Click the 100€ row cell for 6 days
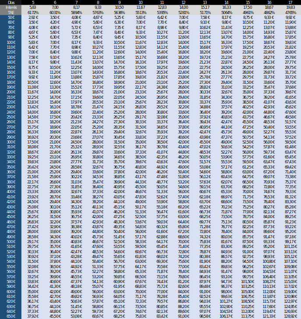301x319 pixels. (x=55, y=42)
